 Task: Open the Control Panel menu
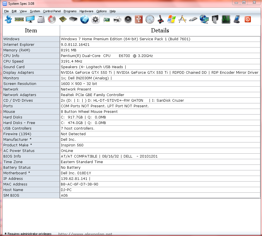[x=52, y=11]
